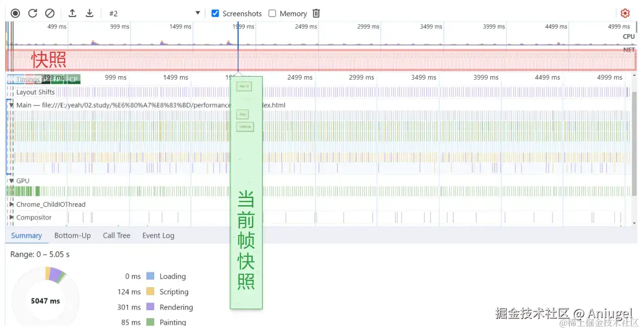Viewport: 642px width, 331px height.
Task: Save the profile with the download icon
Action: (x=90, y=13)
